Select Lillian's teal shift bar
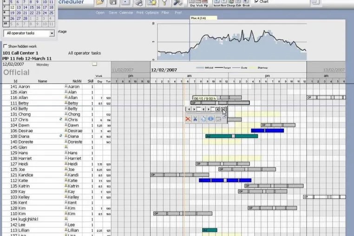The image size is (354, 236). pyautogui.click(x=210, y=230)
